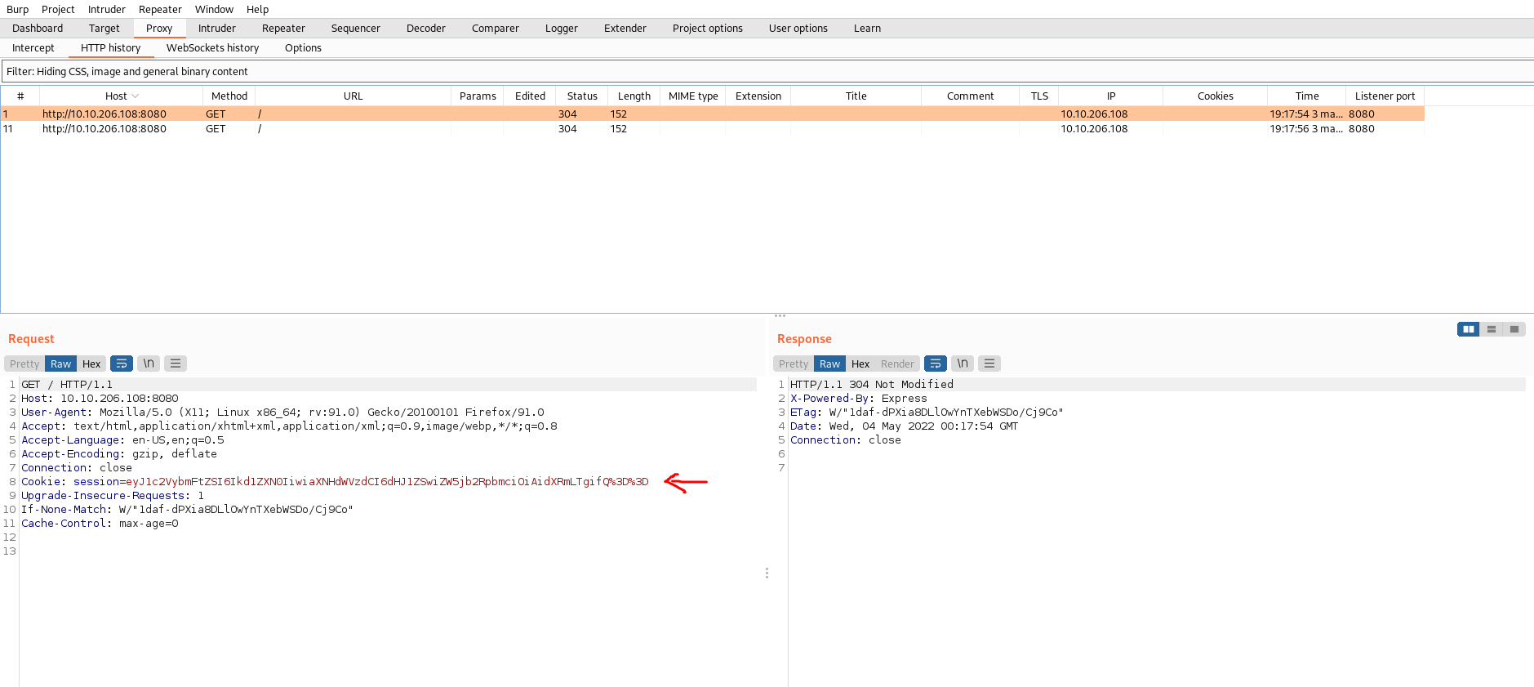This screenshot has height=687, width=1534.
Task: Open the Project menu
Action: point(58,9)
